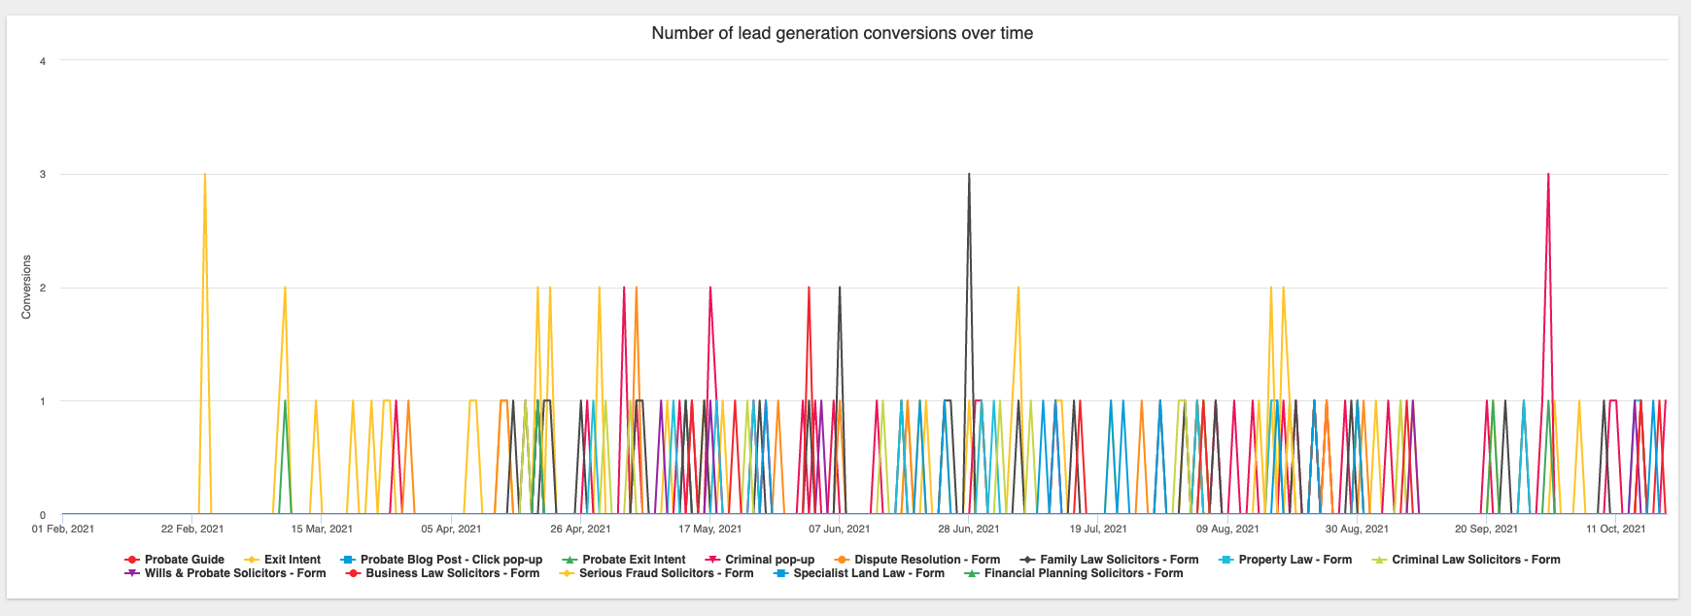1691x616 pixels.
Task: Click the purple Wills & Probate legend marker
Action: coord(132,573)
